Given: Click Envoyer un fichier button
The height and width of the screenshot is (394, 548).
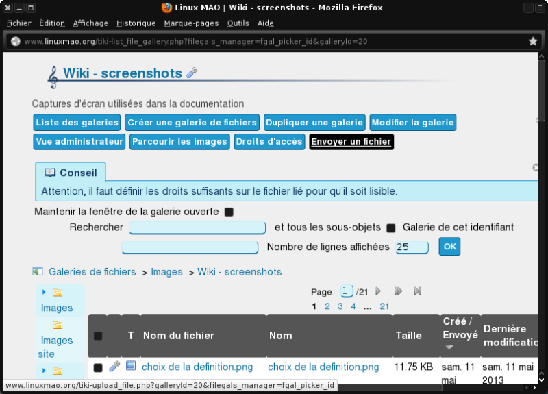Looking at the screenshot, I should (351, 142).
